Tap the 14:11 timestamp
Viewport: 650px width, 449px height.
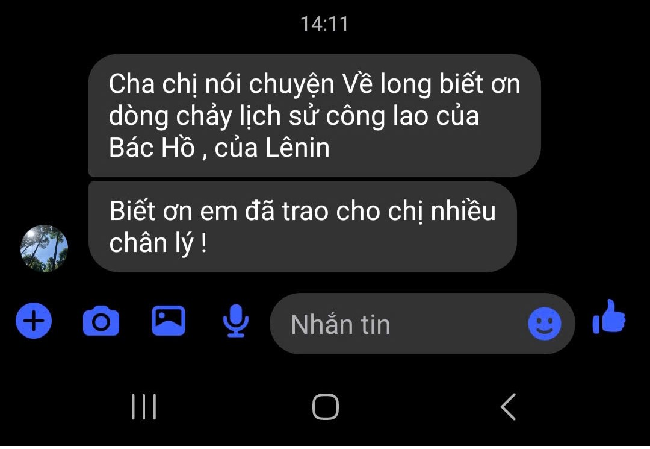324,24
